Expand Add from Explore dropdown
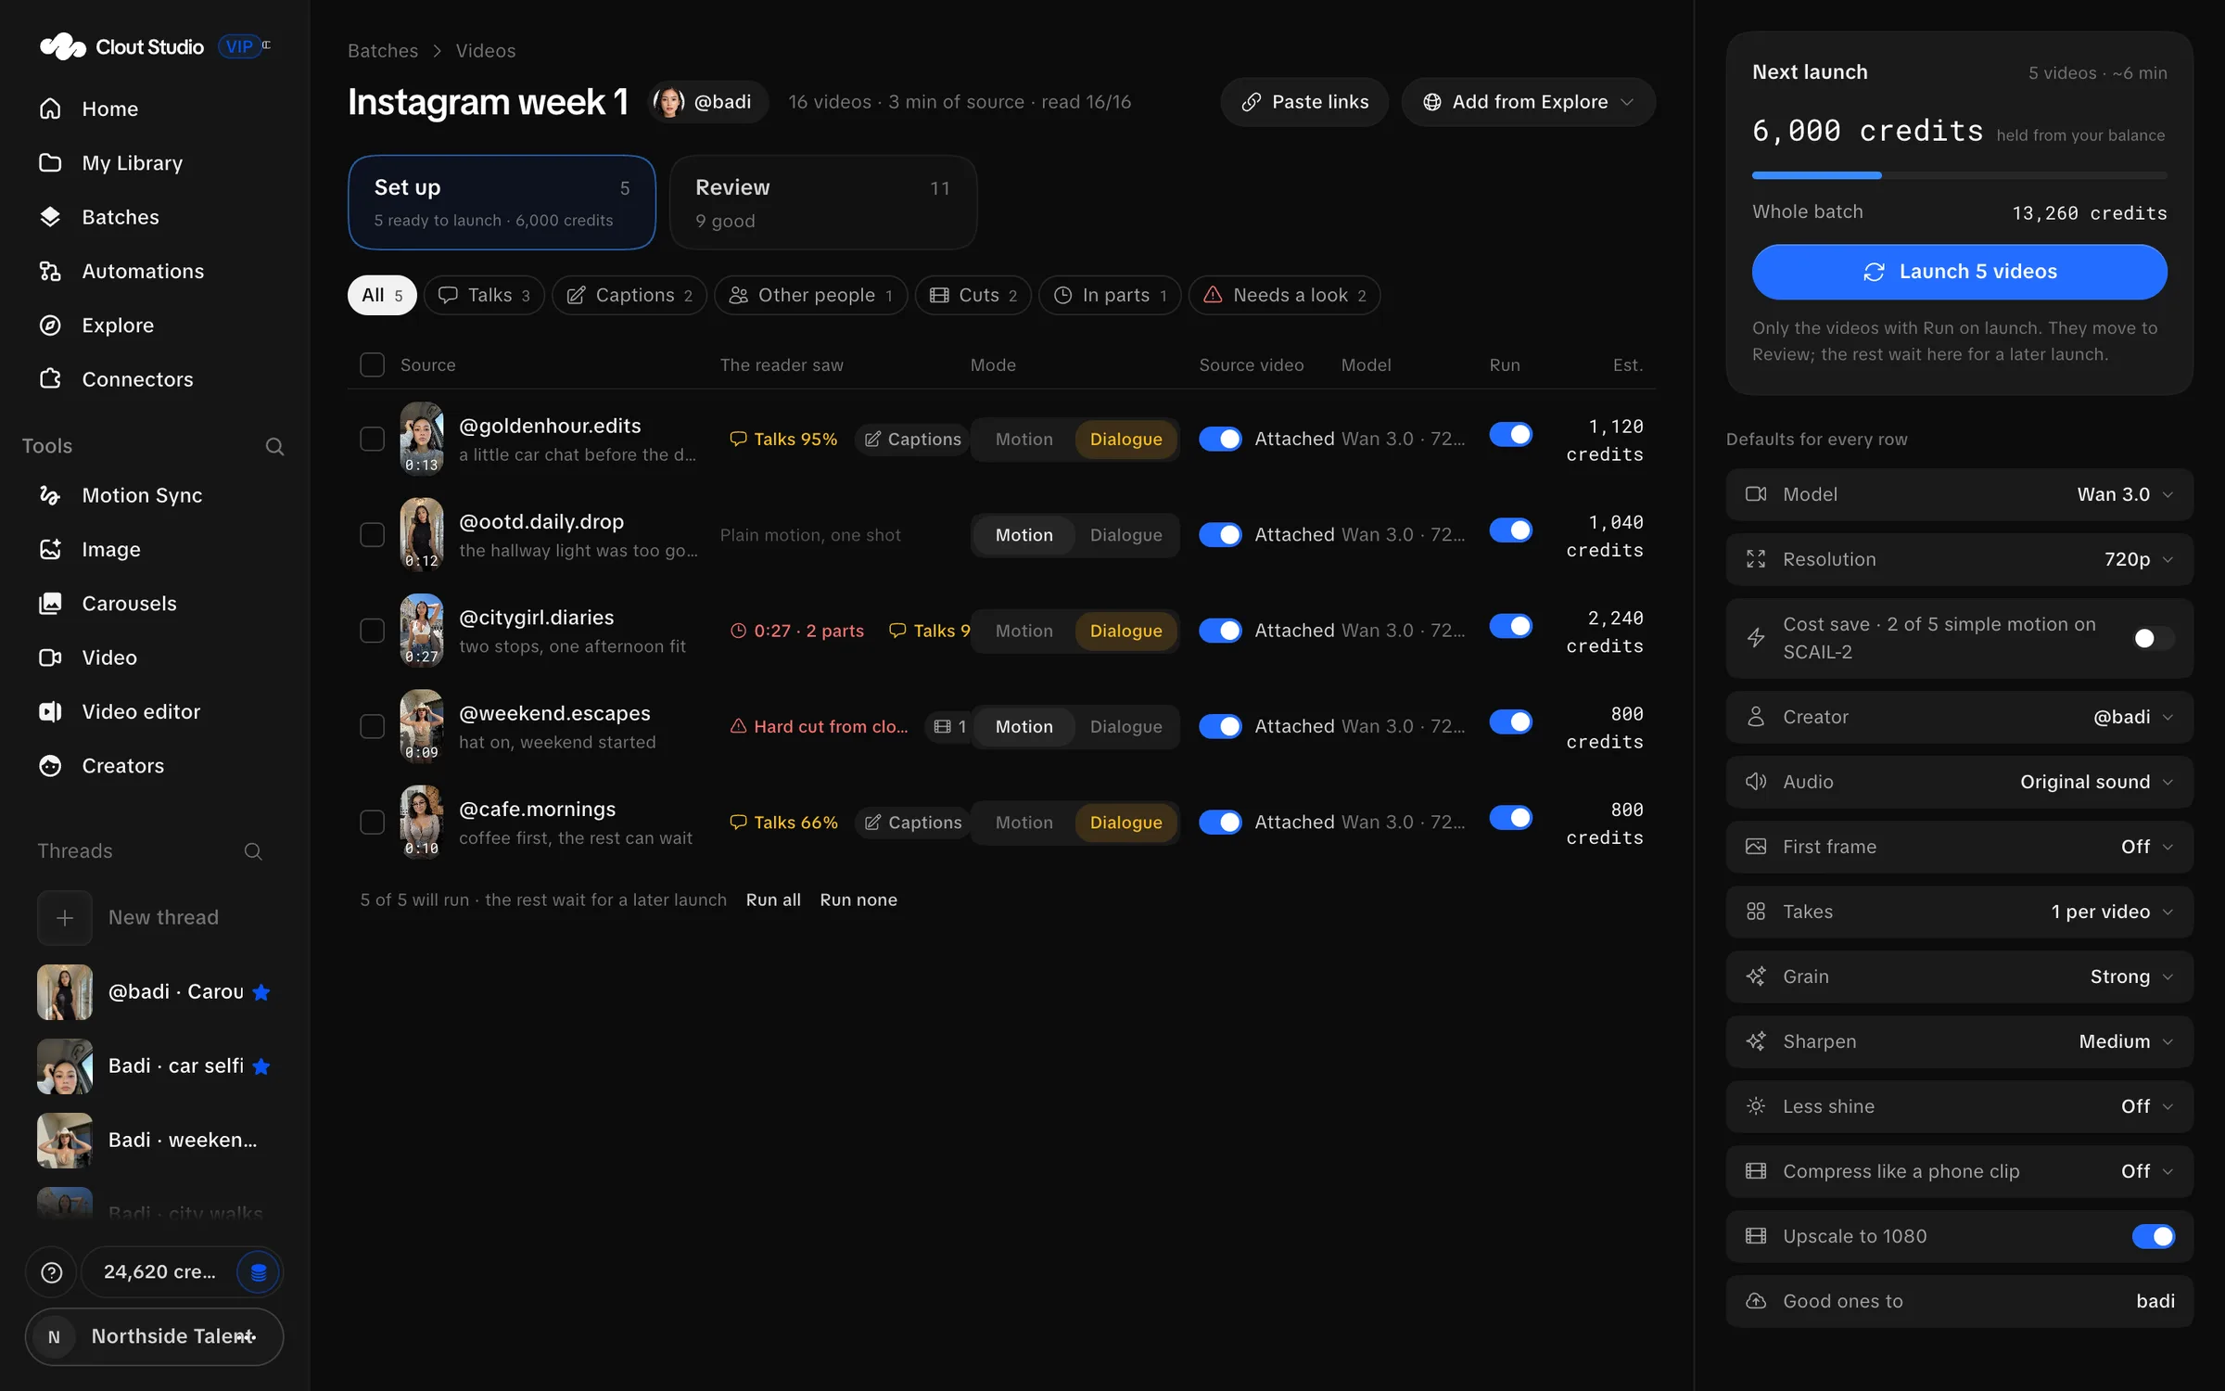The image size is (2225, 1391). 1528,102
